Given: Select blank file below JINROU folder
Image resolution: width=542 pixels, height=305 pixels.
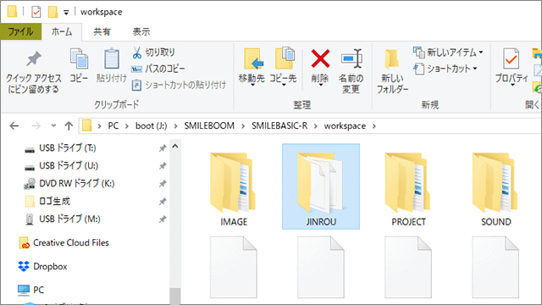Looking at the screenshot, I should [321, 267].
